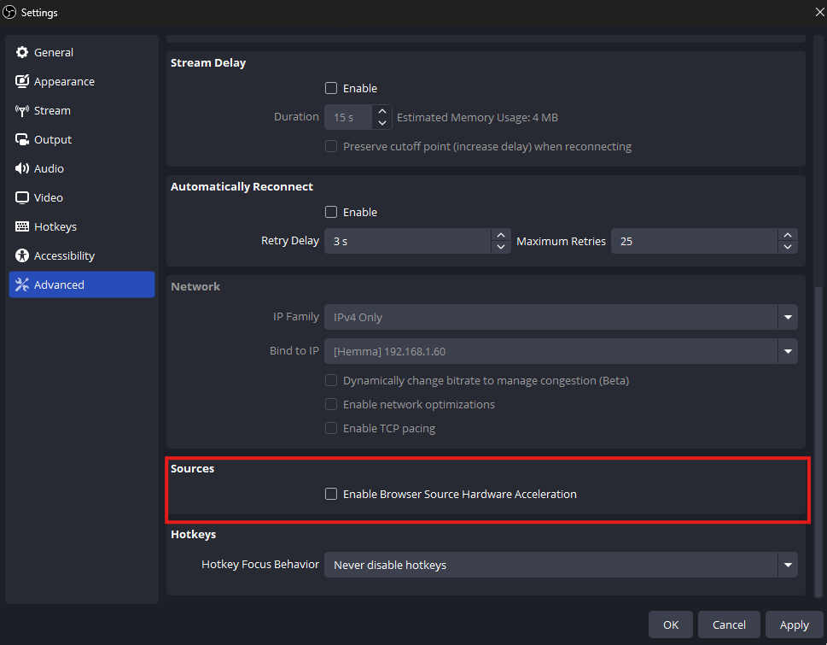Screen dimensions: 827x645
Task: Confirm settings with the OK button
Action: click(671, 625)
